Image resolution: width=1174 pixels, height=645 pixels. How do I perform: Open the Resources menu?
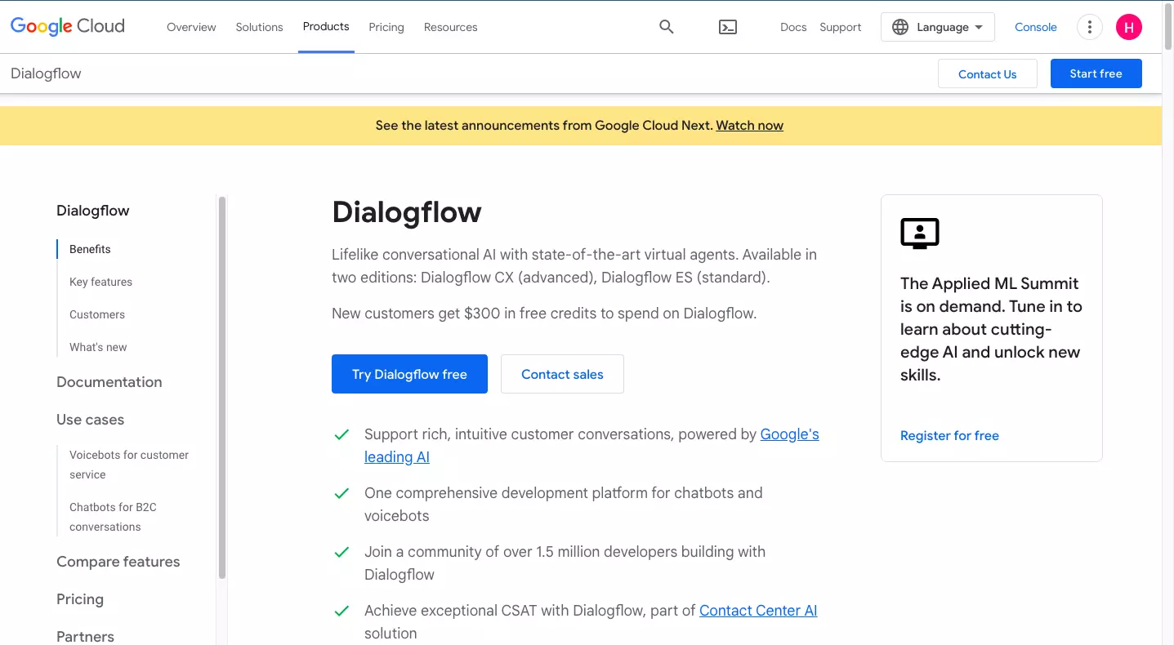click(450, 27)
